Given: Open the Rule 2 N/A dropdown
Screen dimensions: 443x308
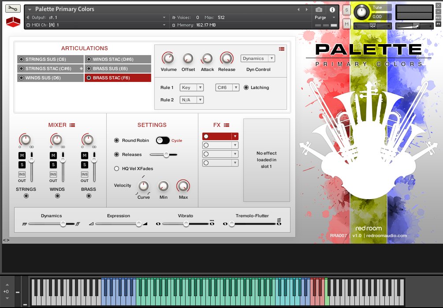Looking at the screenshot, I should pos(192,100).
